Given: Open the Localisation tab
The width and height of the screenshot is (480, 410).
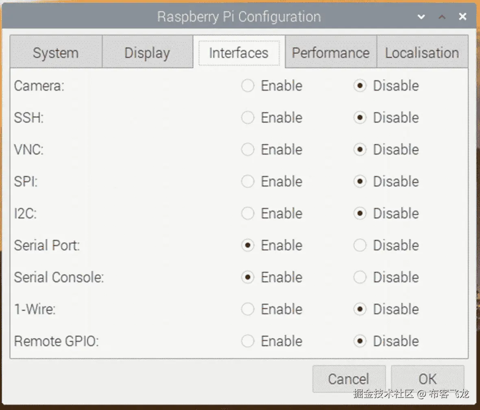Looking at the screenshot, I should point(422,53).
